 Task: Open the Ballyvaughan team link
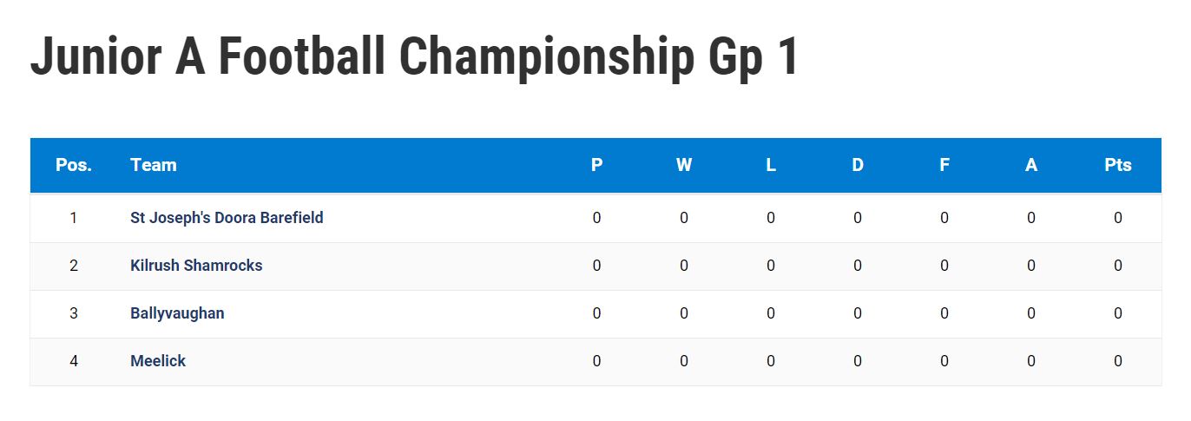pyautogui.click(x=177, y=313)
